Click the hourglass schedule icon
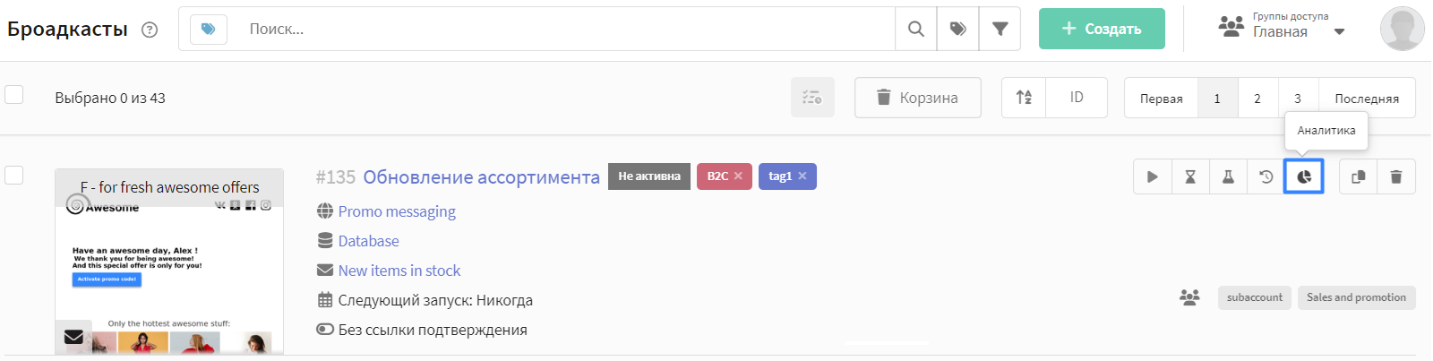Image resolution: width=1433 pixels, height=361 pixels. [1190, 176]
